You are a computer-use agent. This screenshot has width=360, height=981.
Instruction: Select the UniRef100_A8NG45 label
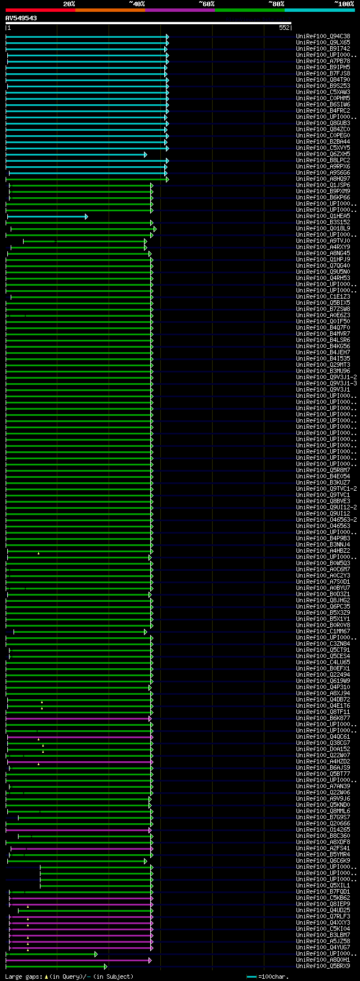point(323,254)
